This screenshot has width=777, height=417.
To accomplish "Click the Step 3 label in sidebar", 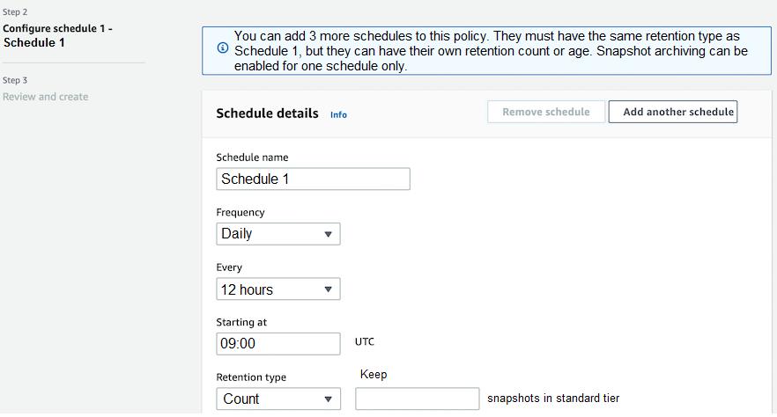I will tap(15, 81).
